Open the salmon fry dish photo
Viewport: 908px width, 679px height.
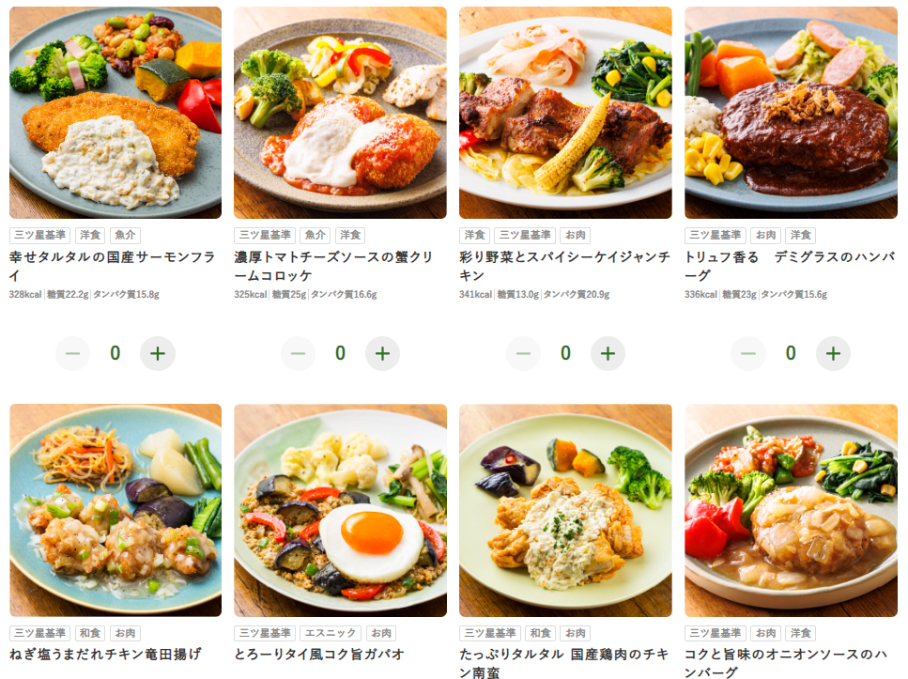point(115,113)
